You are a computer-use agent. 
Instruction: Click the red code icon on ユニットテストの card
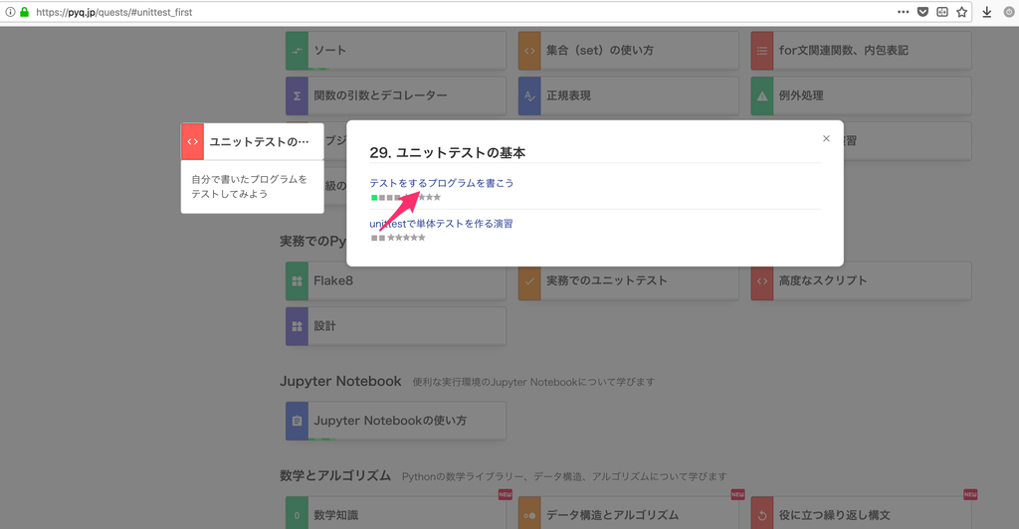[192, 141]
